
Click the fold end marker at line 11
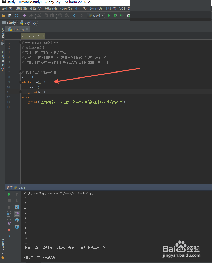pos(20,92)
